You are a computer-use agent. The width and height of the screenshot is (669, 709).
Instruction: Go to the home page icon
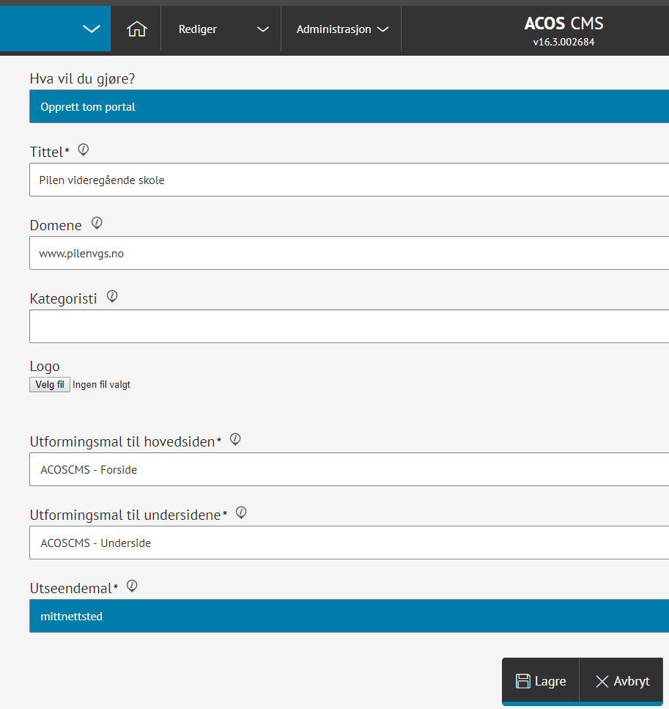136,29
